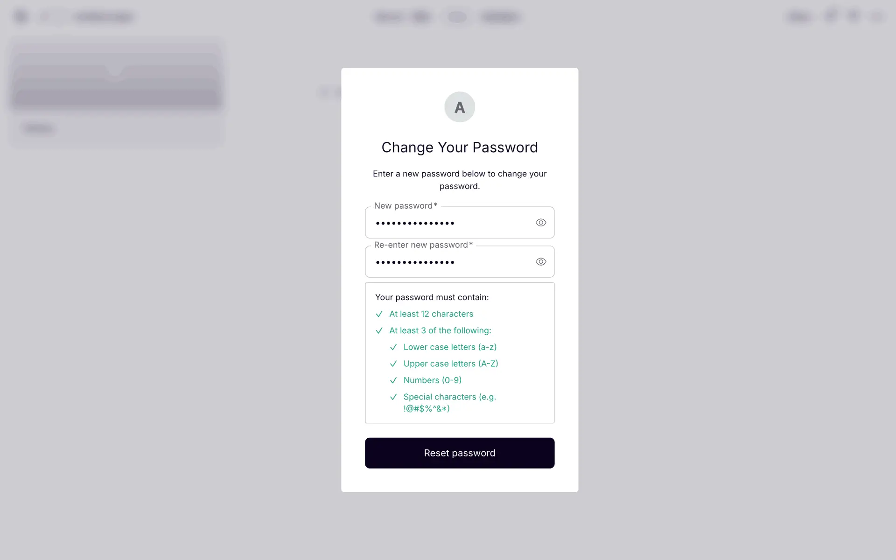Show the New password field's characters
The width and height of the screenshot is (896, 560).
540,223
